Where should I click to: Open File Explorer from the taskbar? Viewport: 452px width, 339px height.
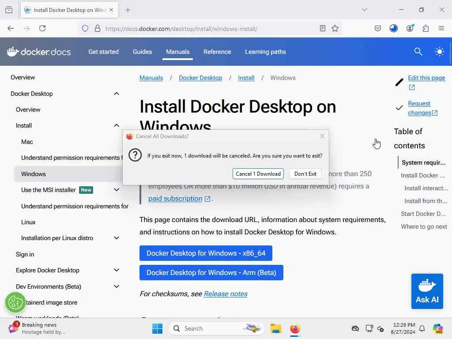pos(275,328)
